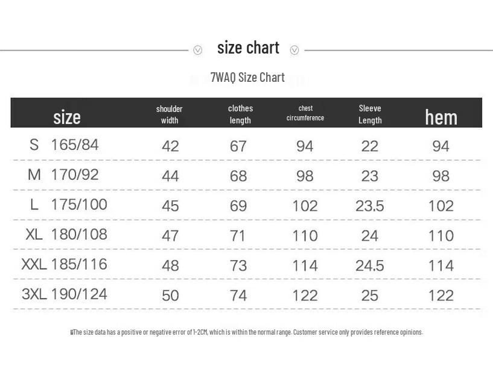This screenshot has height=369, width=493.
Task: Click the 'clothes length' column header
Action: [241, 114]
